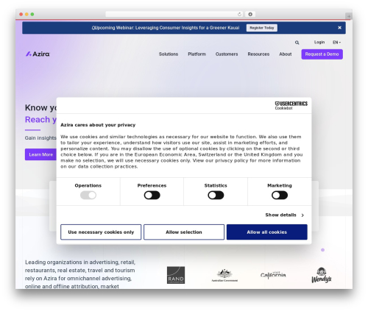Open the About menu
This screenshot has height=311, width=368.
click(286, 54)
